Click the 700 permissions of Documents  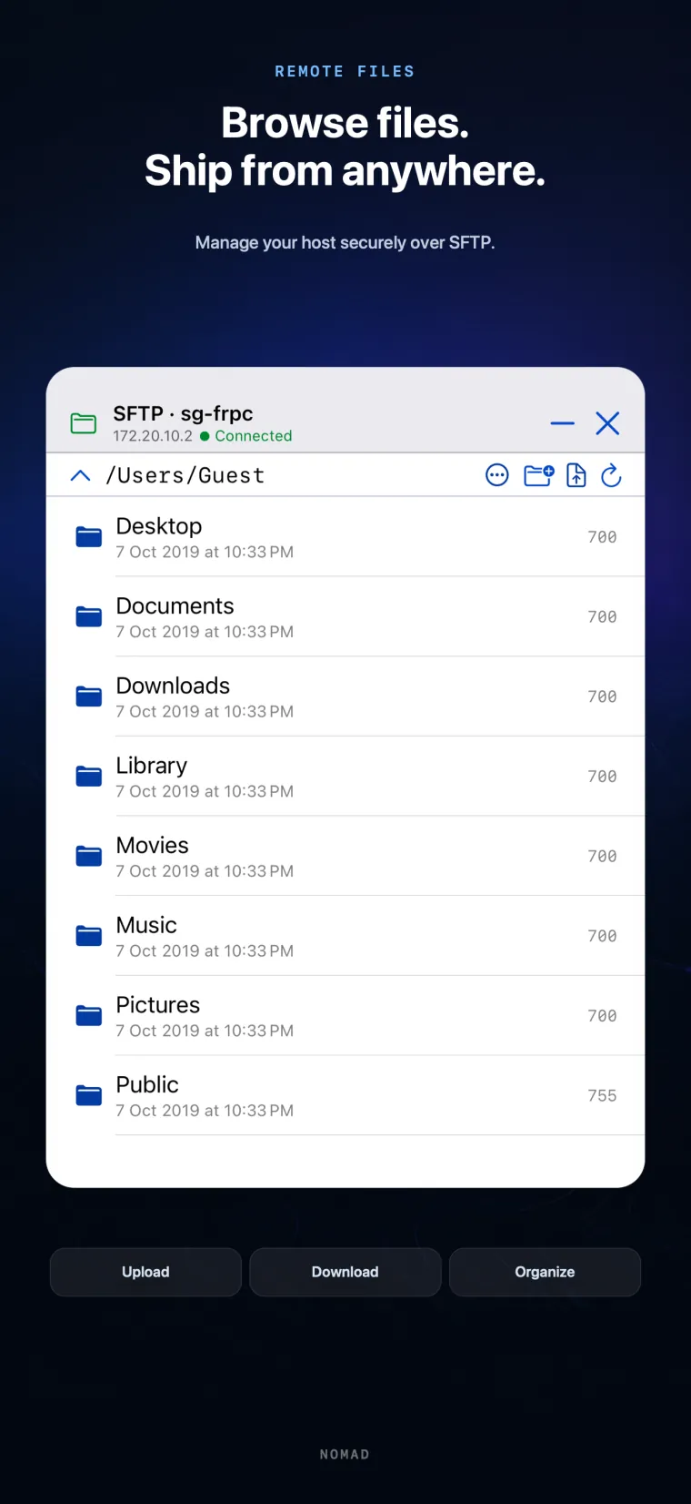(602, 616)
